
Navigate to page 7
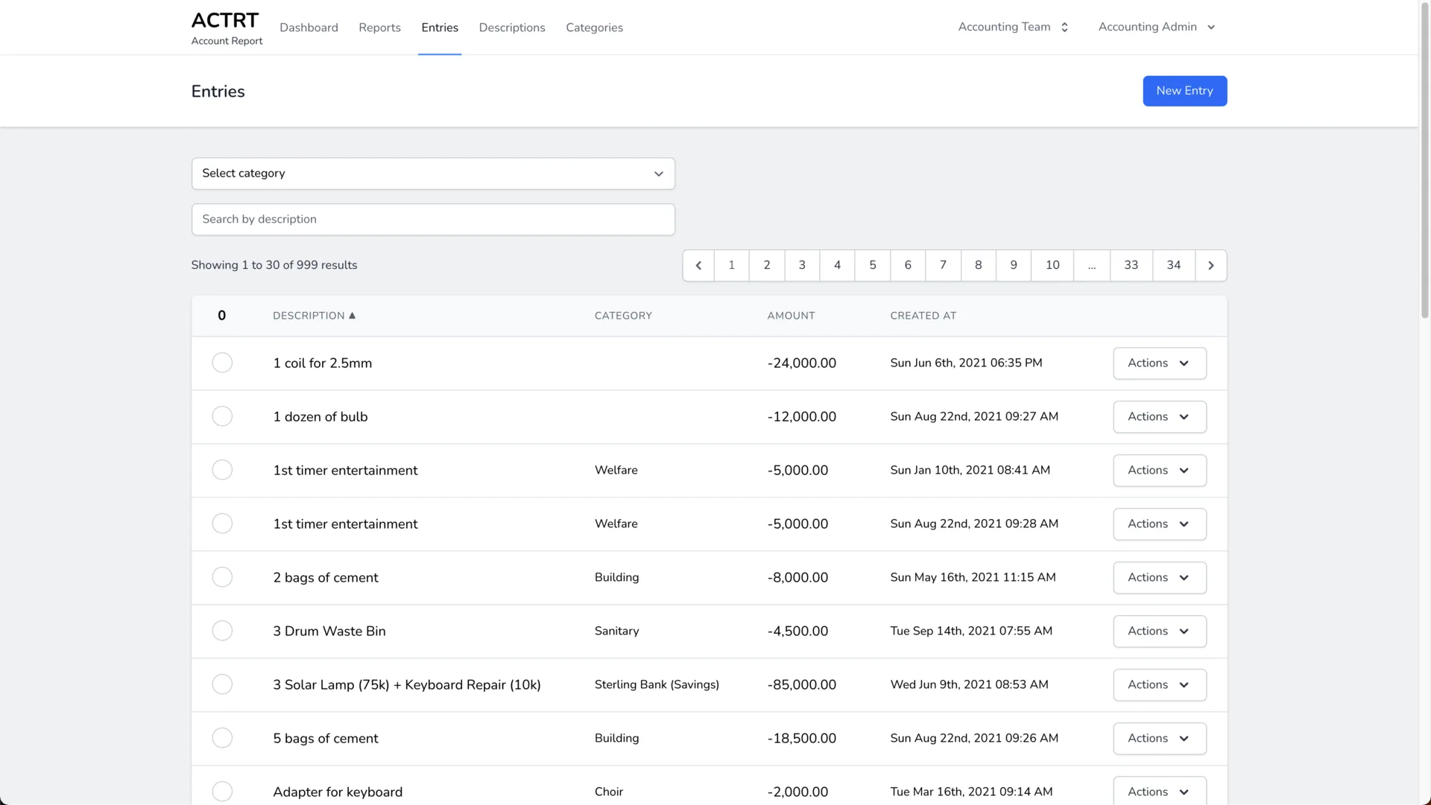pos(943,265)
